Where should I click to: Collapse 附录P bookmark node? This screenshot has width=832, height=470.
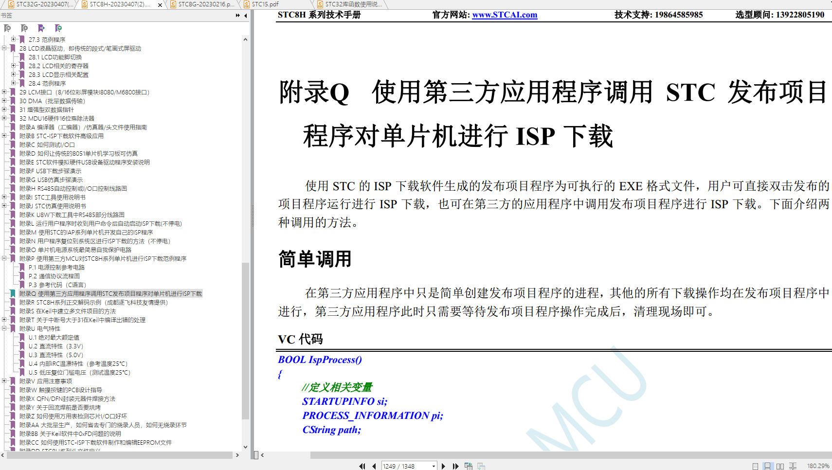(4, 258)
